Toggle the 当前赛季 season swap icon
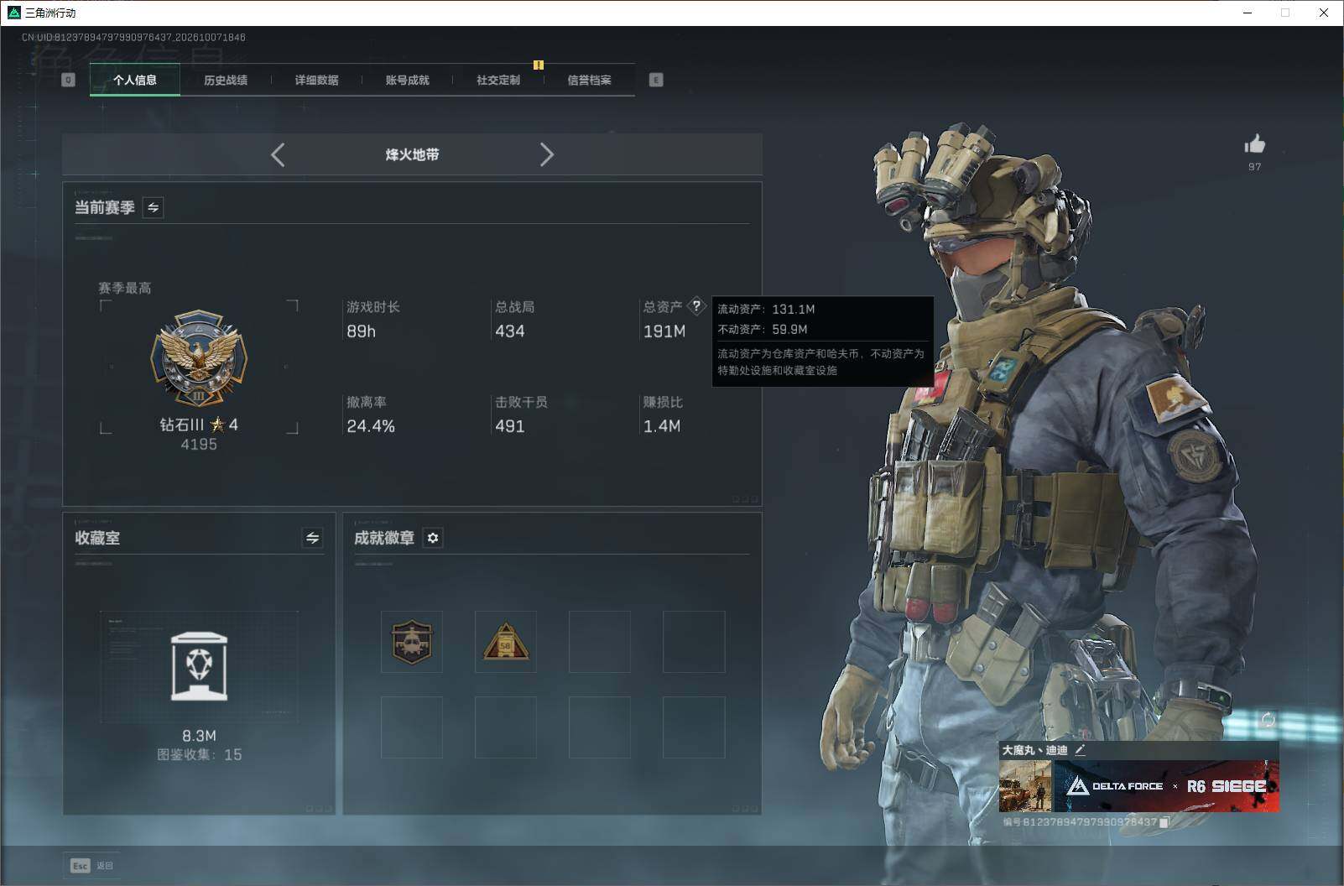Screen dimensions: 1344x886 point(153,207)
